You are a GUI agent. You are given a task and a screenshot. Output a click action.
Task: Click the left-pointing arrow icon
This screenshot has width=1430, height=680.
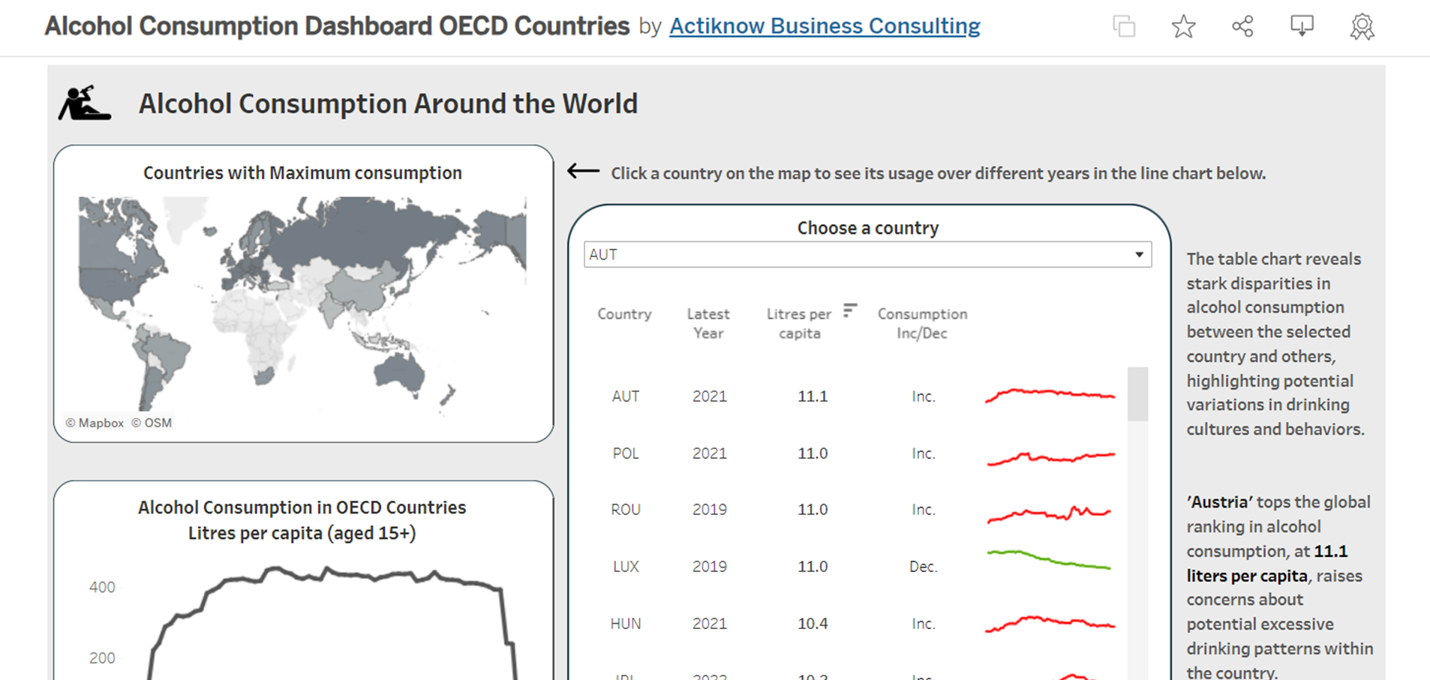click(x=583, y=172)
